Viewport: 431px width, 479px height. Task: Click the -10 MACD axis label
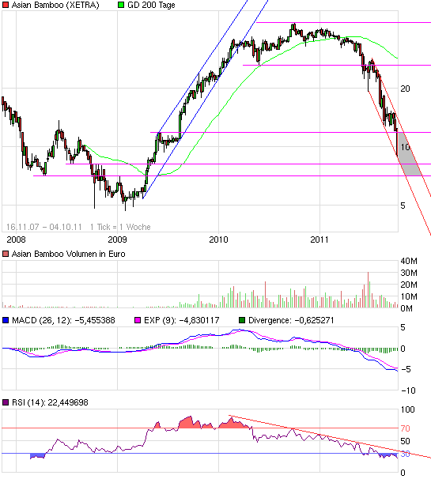point(408,390)
